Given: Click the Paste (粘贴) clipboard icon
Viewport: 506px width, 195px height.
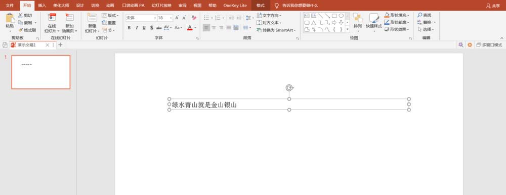Looking at the screenshot, I should click(x=10, y=18).
